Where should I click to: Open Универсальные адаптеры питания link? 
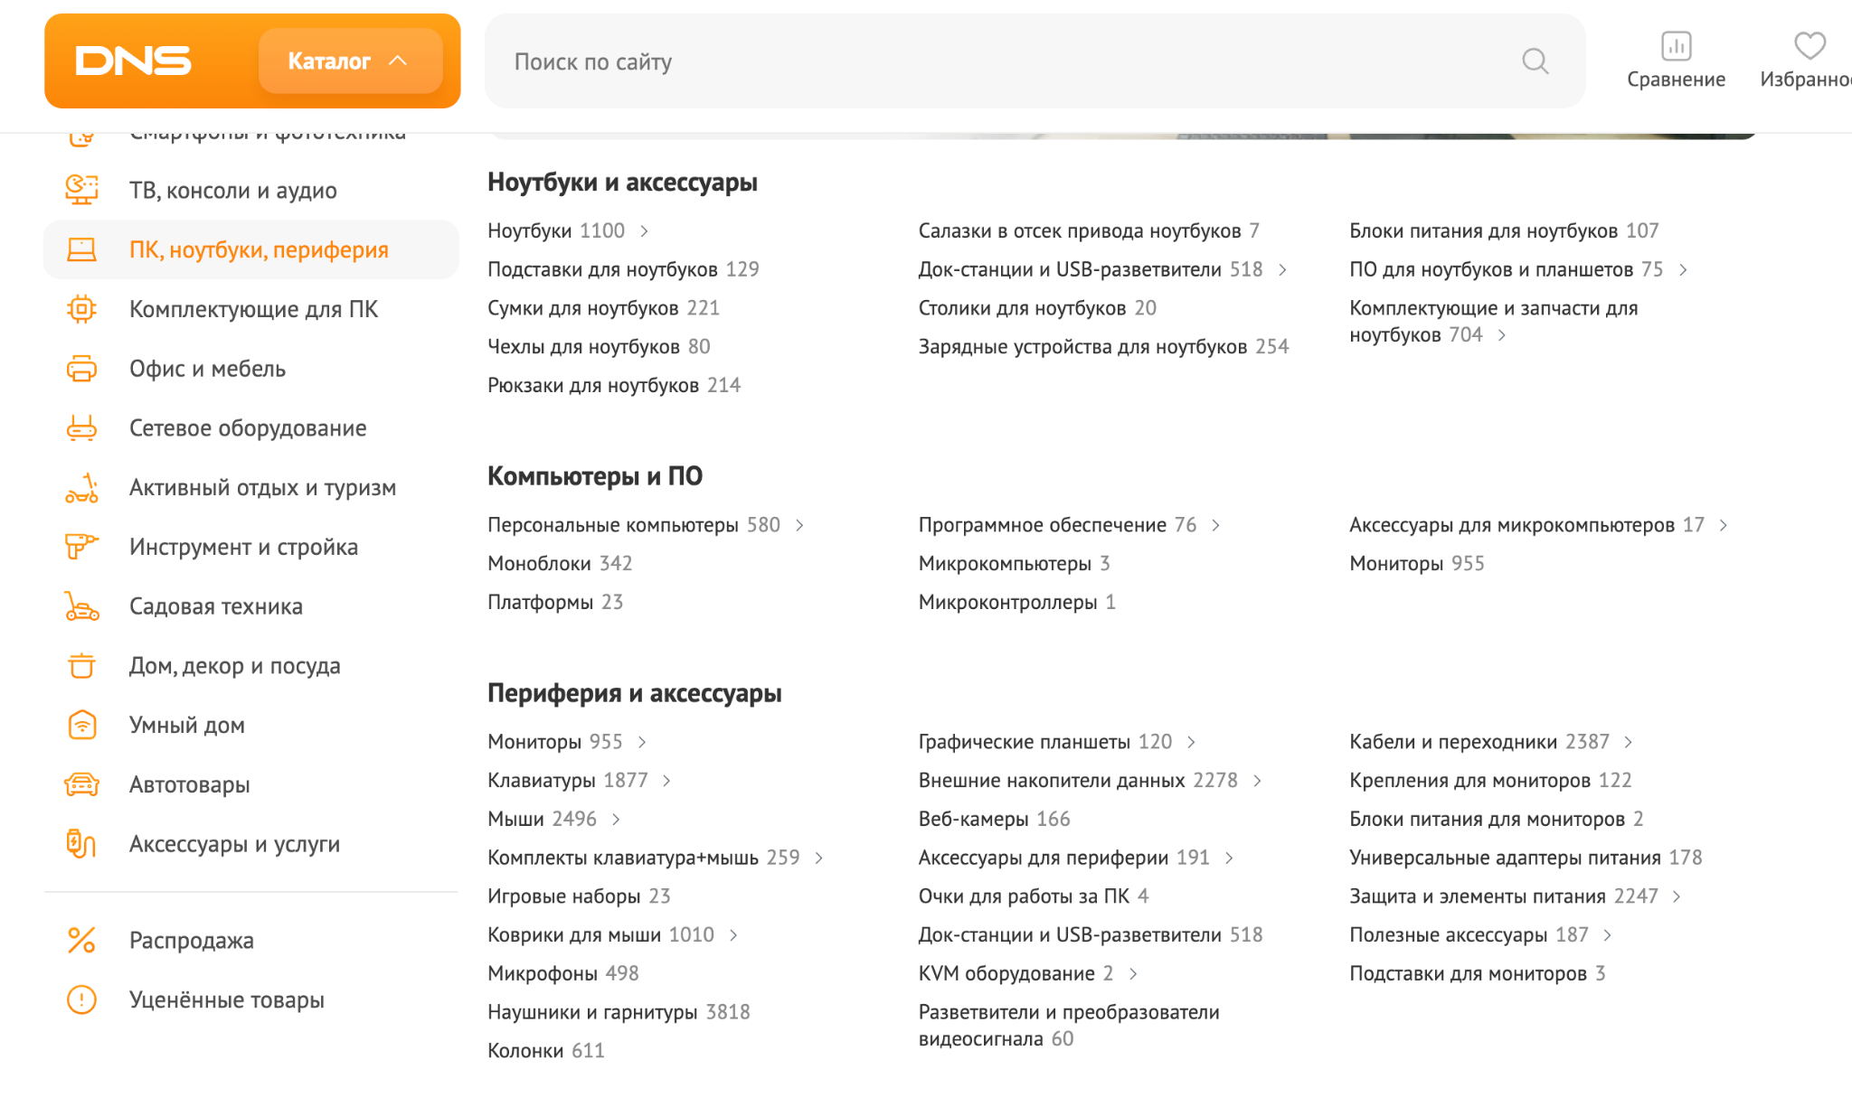click(1526, 858)
